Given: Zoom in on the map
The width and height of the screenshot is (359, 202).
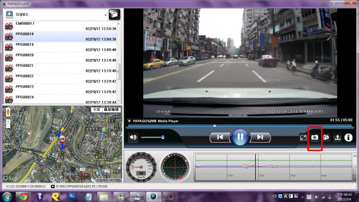Looking at the screenshot, I should coord(8,121).
